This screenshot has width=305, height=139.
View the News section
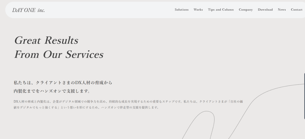point(281,10)
